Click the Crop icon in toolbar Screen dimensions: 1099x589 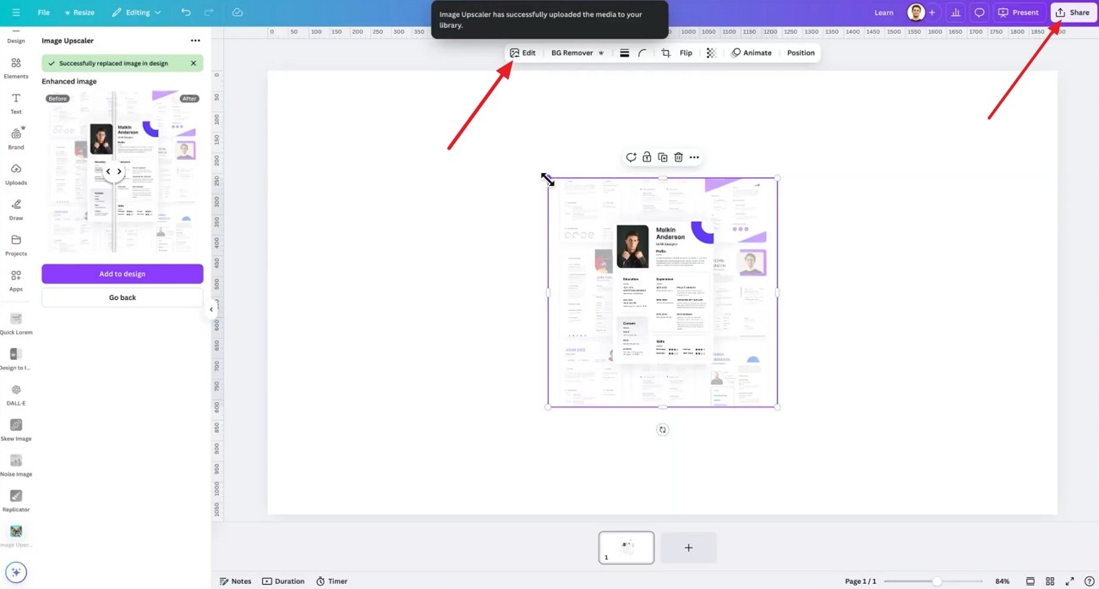665,53
